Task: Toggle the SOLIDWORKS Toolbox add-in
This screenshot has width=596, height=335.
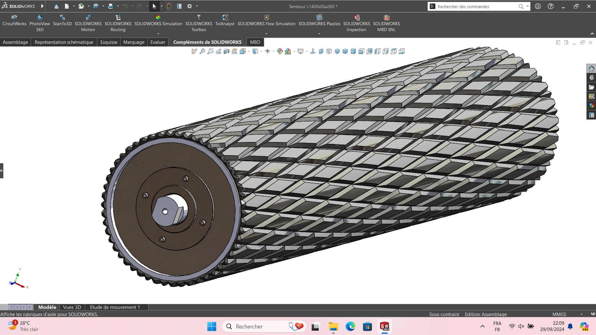Action: tap(199, 23)
